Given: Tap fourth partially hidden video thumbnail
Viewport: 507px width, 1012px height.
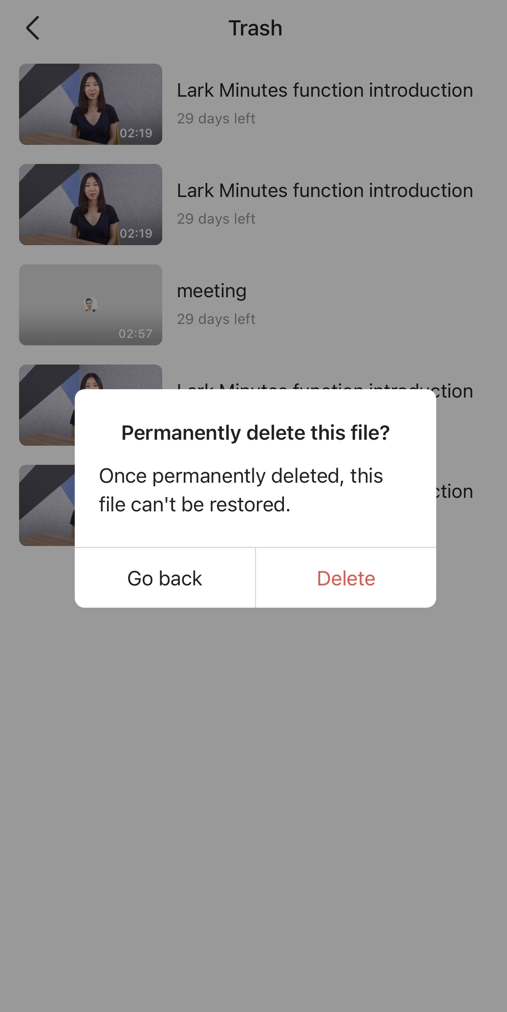Looking at the screenshot, I should [x=47, y=405].
